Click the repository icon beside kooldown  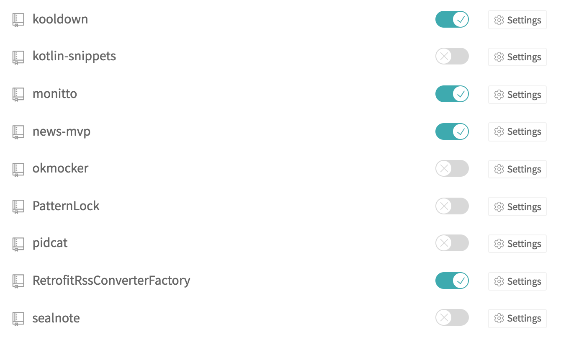click(18, 19)
